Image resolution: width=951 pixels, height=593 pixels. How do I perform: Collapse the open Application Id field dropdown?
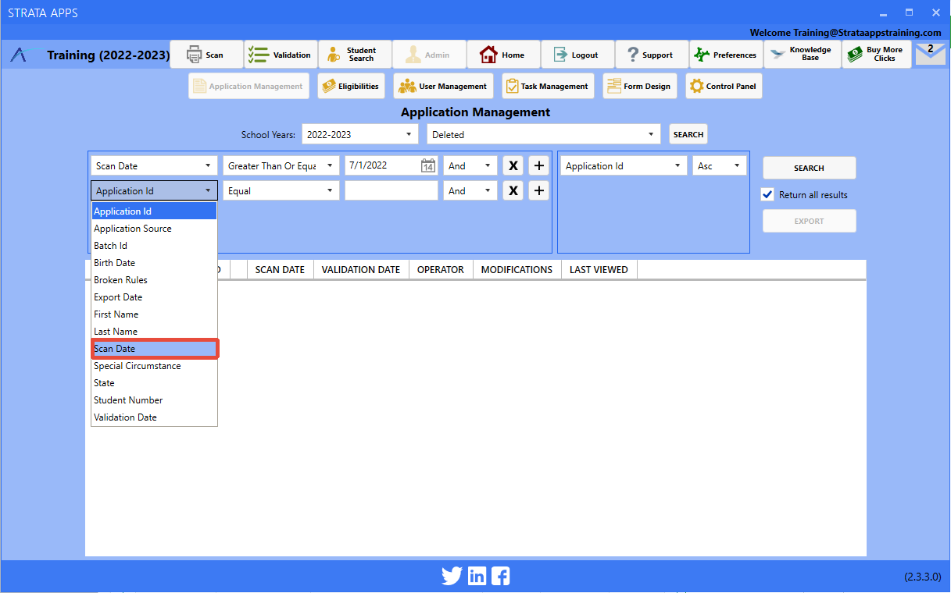(154, 190)
